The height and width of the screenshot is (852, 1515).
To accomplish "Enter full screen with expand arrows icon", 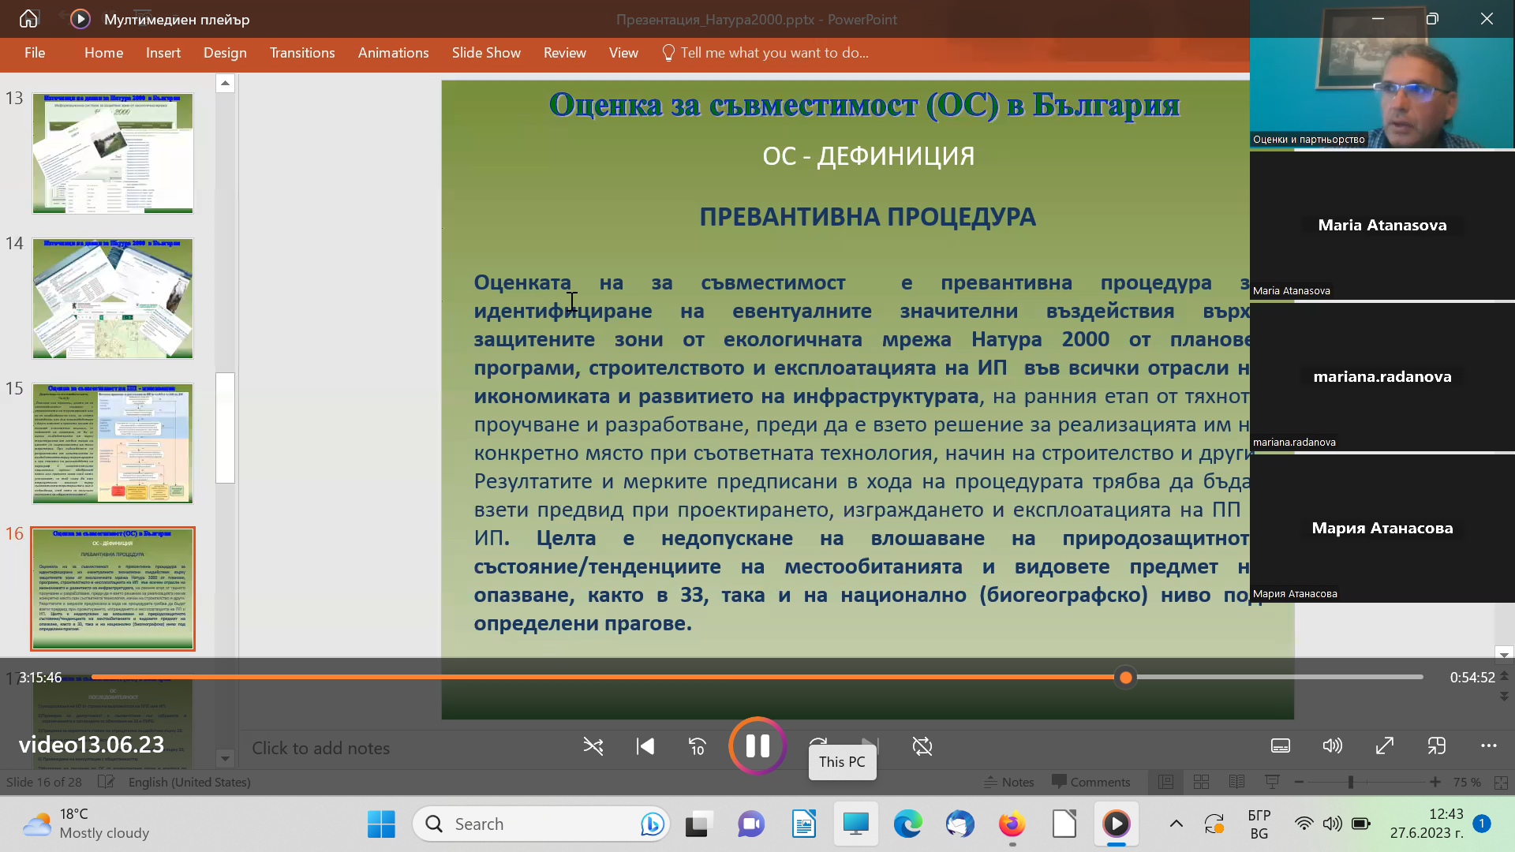I will [1385, 746].
